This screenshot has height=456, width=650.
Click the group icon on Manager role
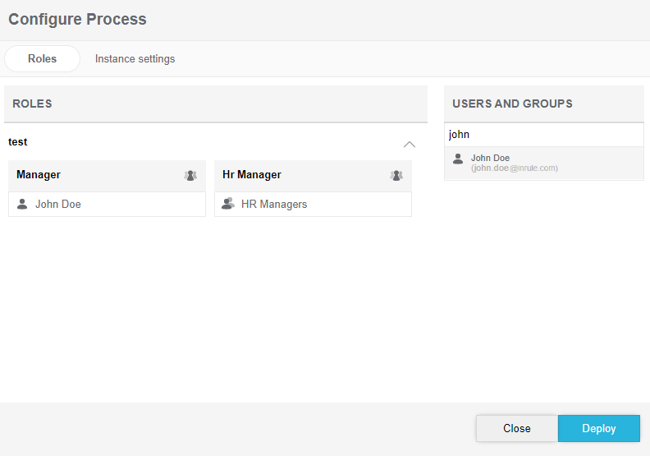click(x=190, y=175)
